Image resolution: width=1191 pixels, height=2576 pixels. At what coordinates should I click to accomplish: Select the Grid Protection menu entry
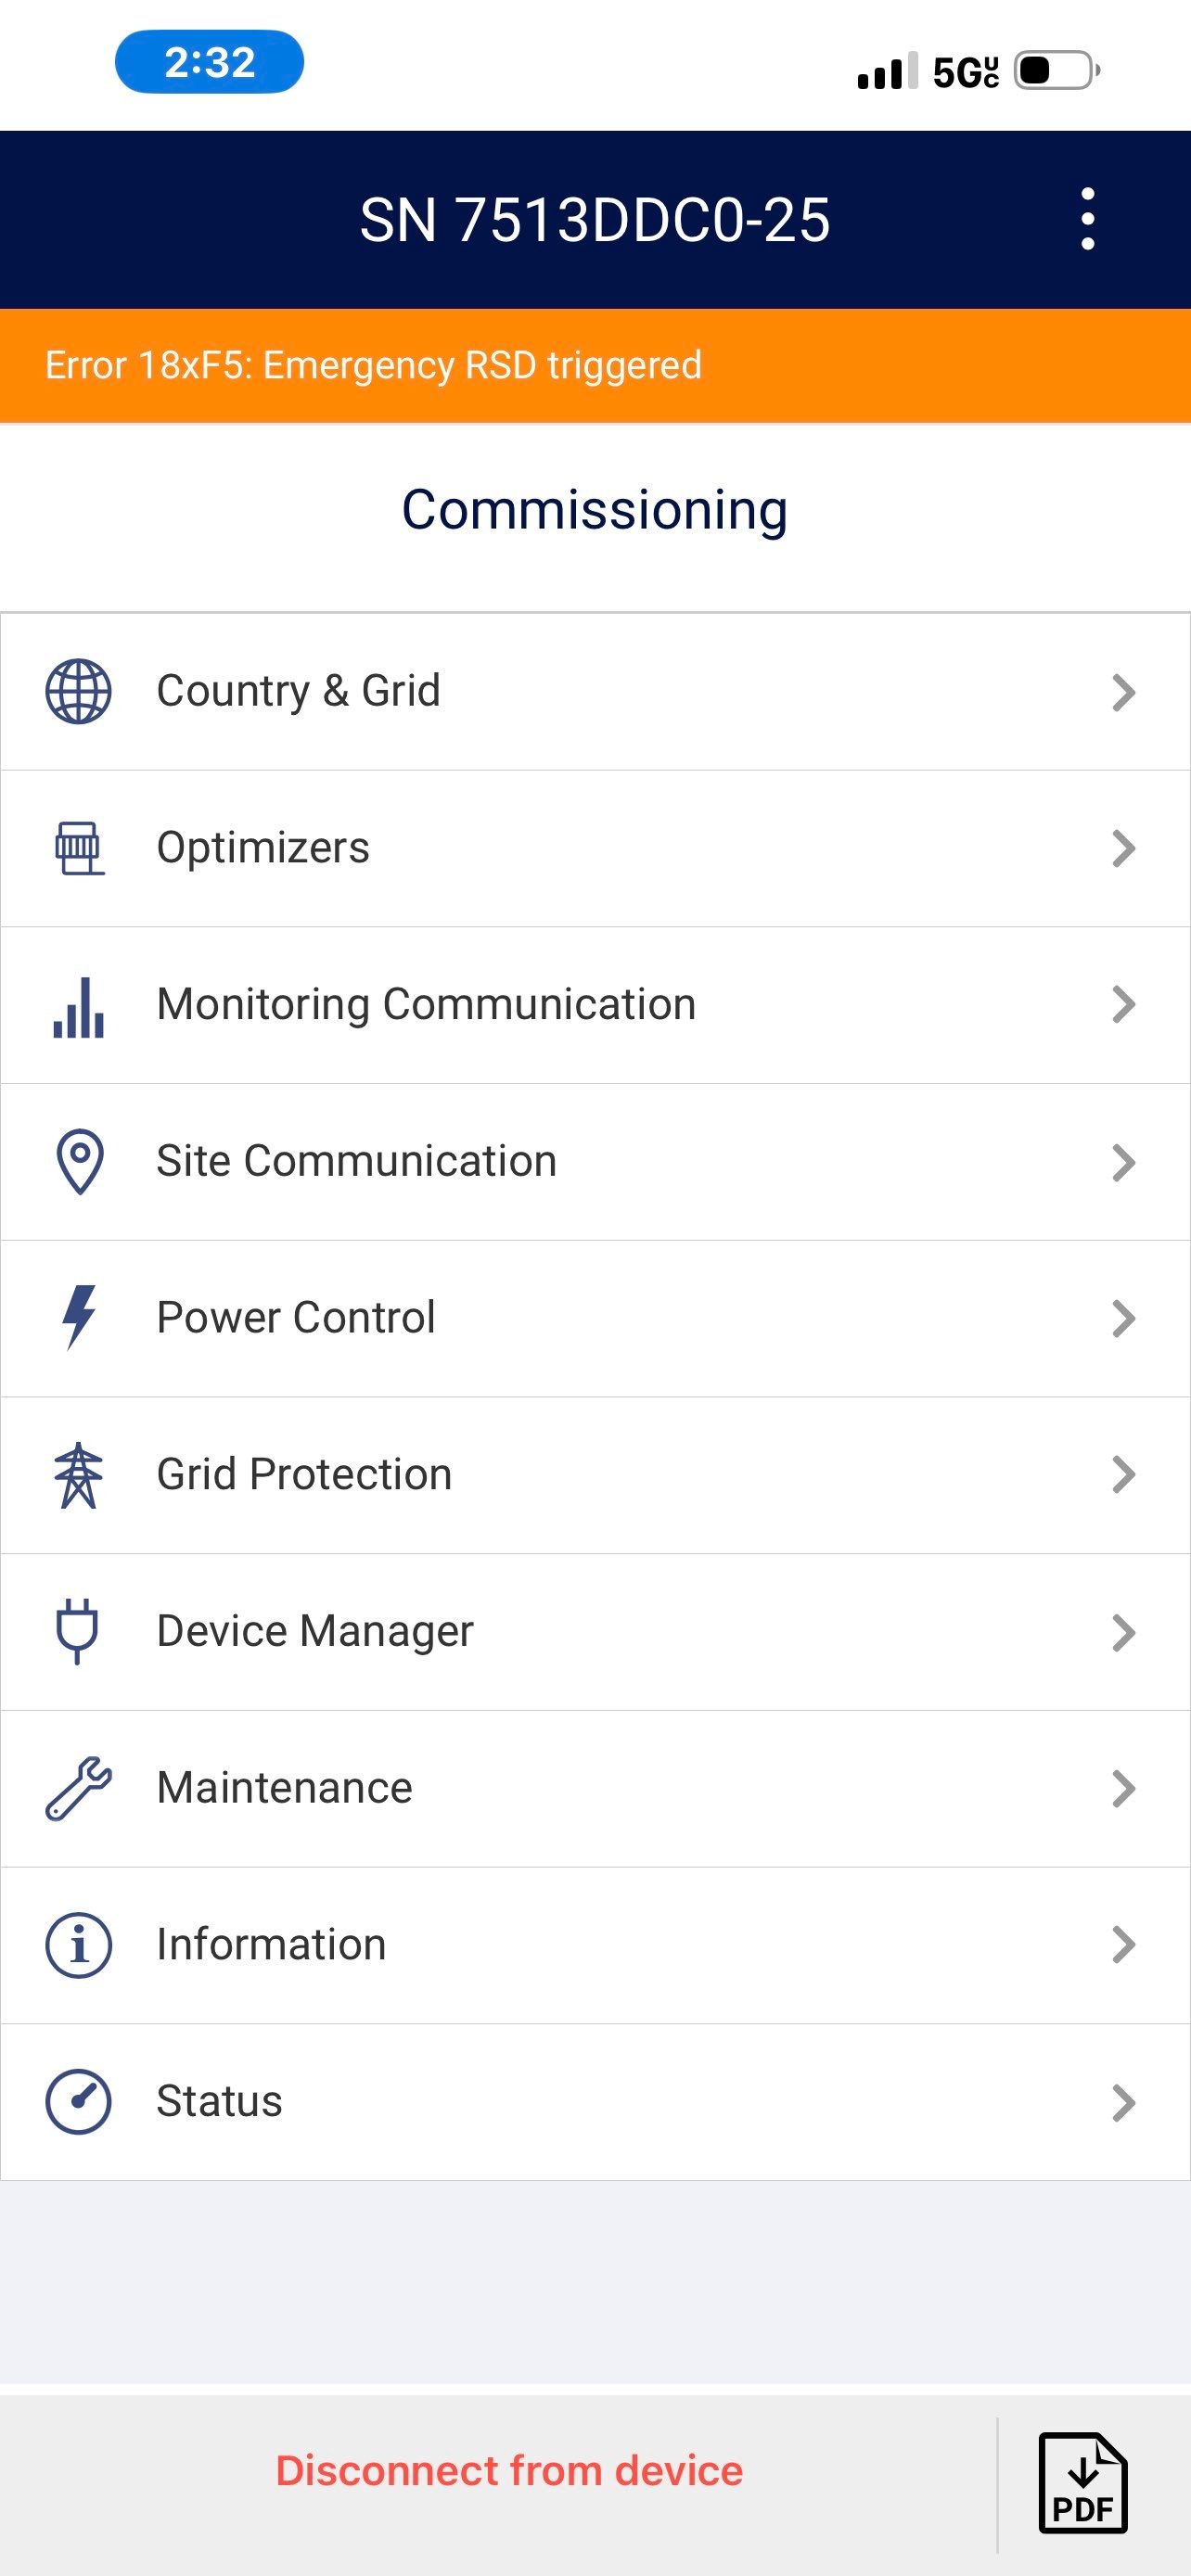click(x=304, y=1475)
